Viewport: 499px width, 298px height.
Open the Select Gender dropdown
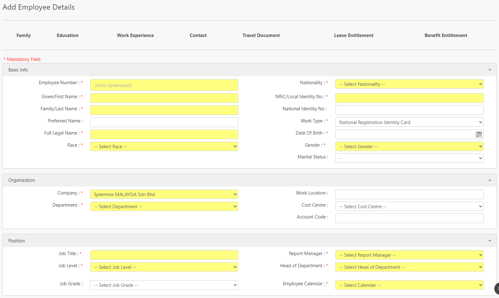tap(409, 146)
